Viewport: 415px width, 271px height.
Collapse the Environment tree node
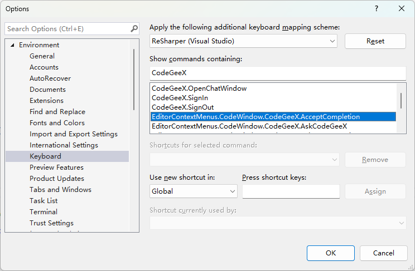coord(12,45)
